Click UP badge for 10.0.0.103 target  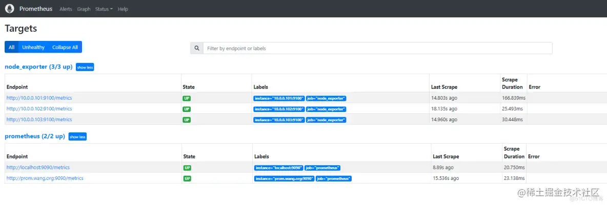click(187, 120)
